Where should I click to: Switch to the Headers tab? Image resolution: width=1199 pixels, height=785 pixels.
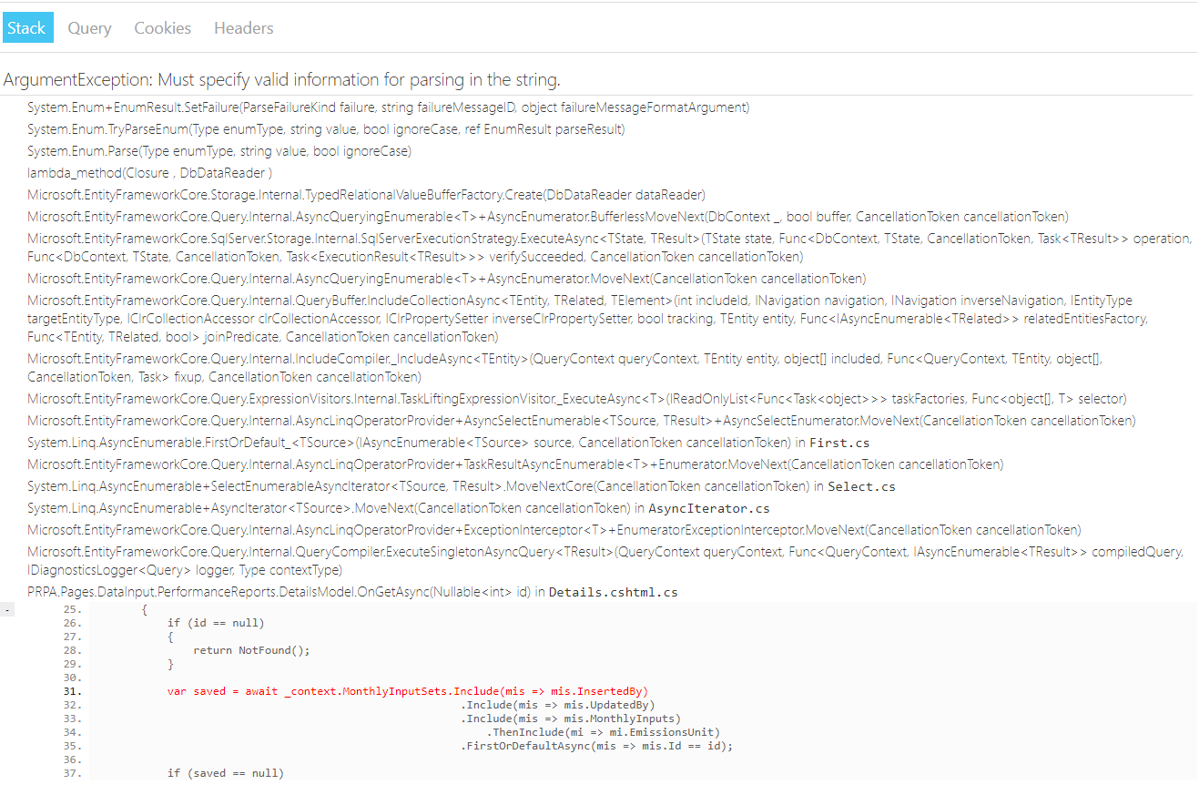243,27
